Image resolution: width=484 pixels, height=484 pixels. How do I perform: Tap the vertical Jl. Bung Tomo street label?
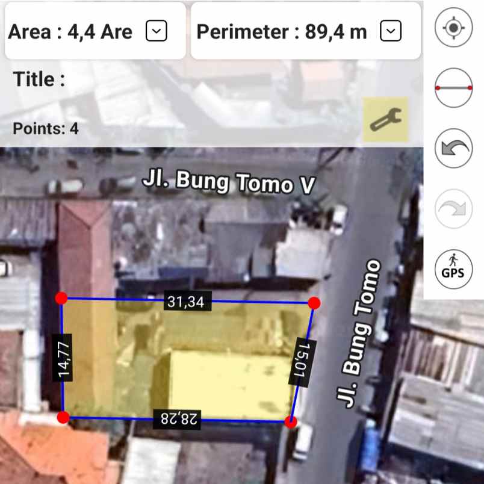coord(358,334)
